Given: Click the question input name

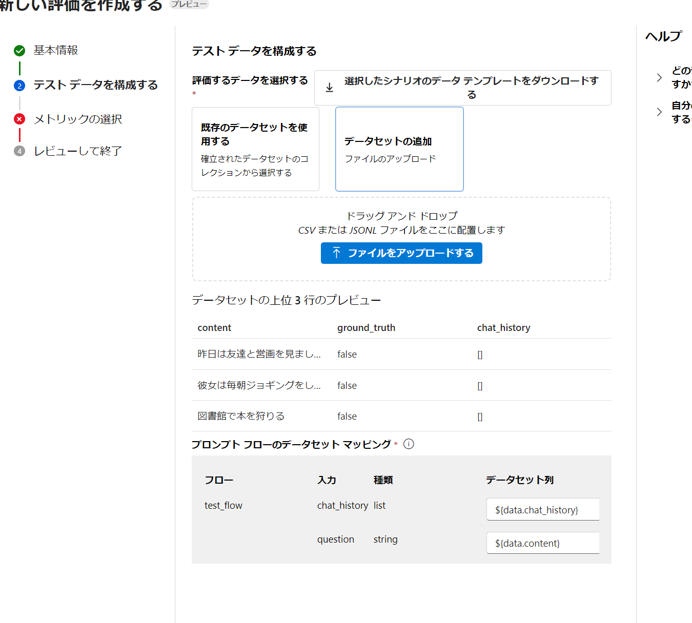Looking at the screenshot, I should (x=336, y=539).
